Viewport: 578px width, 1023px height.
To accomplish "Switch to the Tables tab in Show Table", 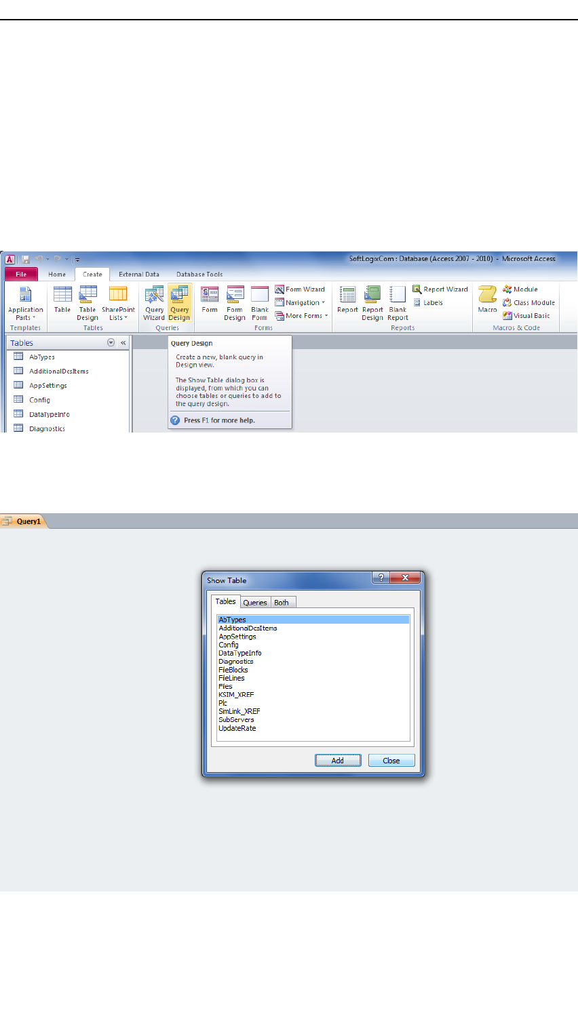I will click(x=225, y=601).
